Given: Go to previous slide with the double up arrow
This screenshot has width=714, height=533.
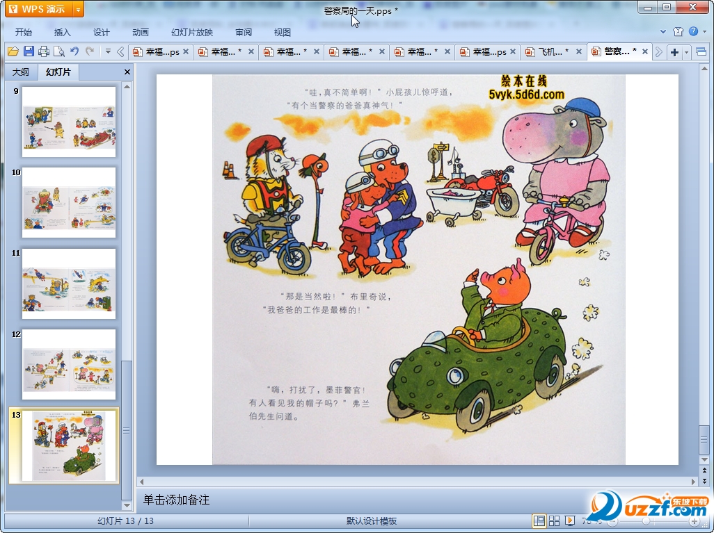Looking at the screenshot, I should pyautogui.click(x=704, y=470).
